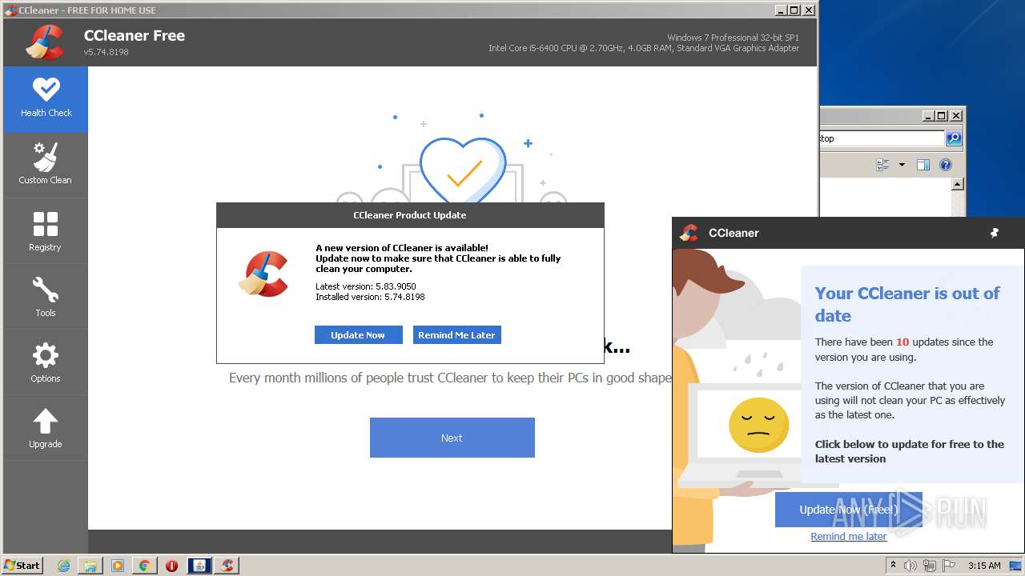The image size is (1025, 576).
Task: Show hidden system tray icons
Action: pyautogui.click(x=893, y=566)
